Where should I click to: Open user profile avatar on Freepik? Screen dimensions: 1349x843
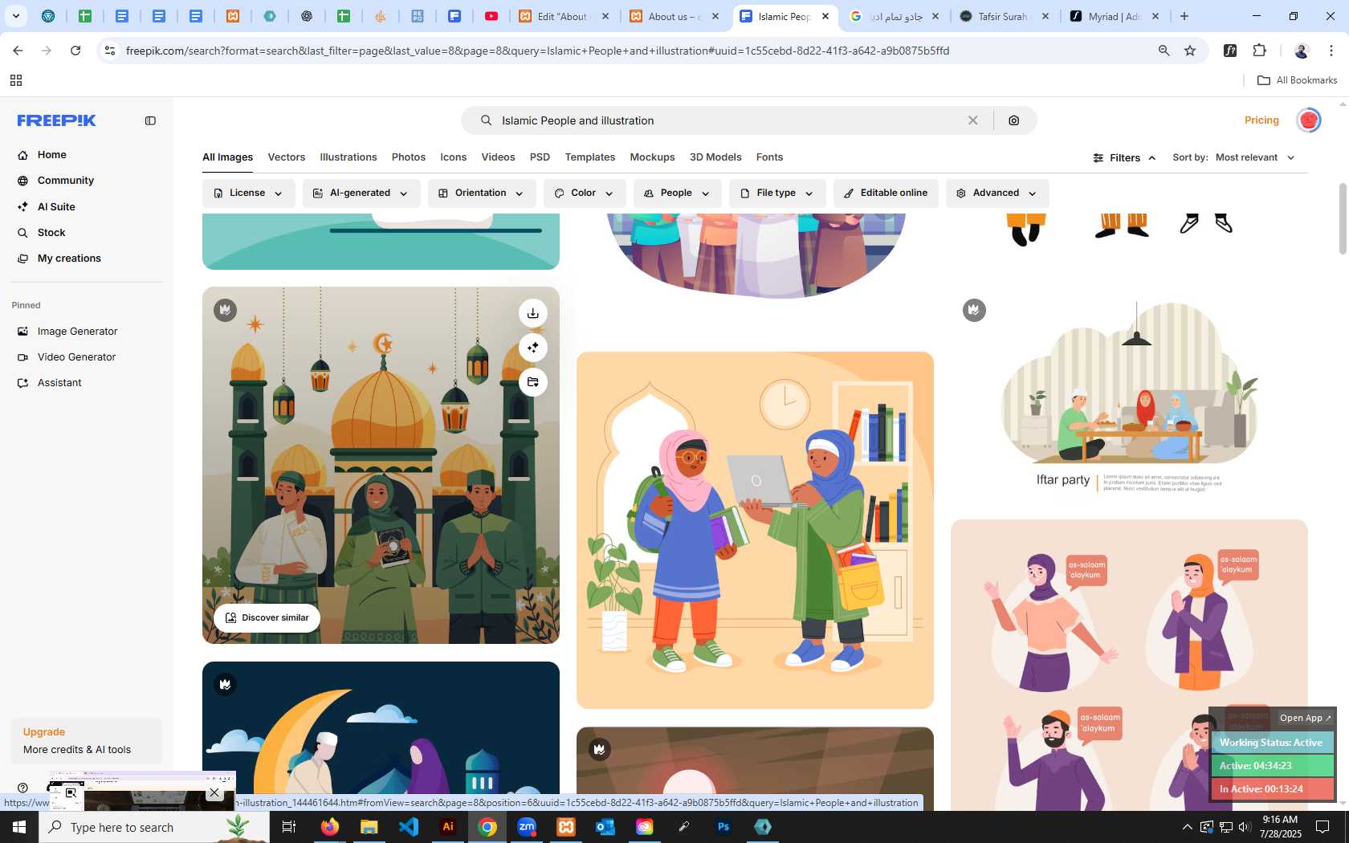(1309, 120)
